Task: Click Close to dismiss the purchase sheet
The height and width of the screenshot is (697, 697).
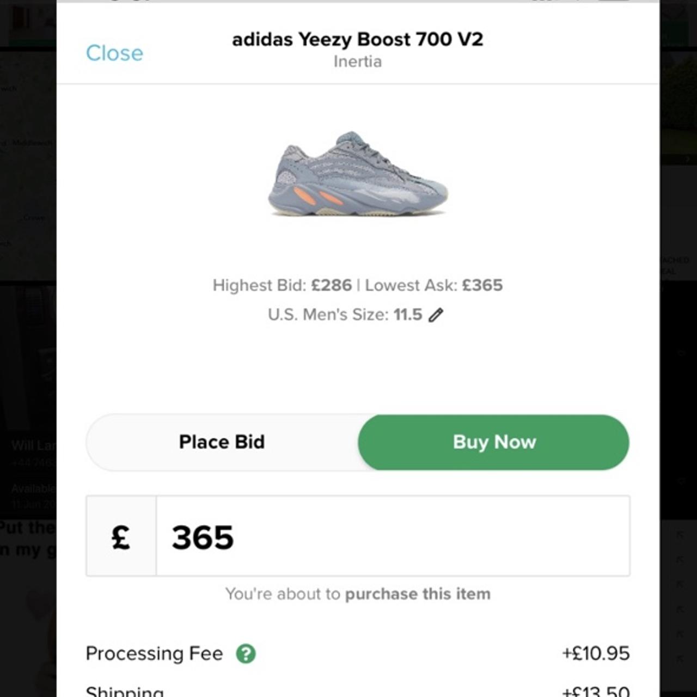Action: [114, 53]
